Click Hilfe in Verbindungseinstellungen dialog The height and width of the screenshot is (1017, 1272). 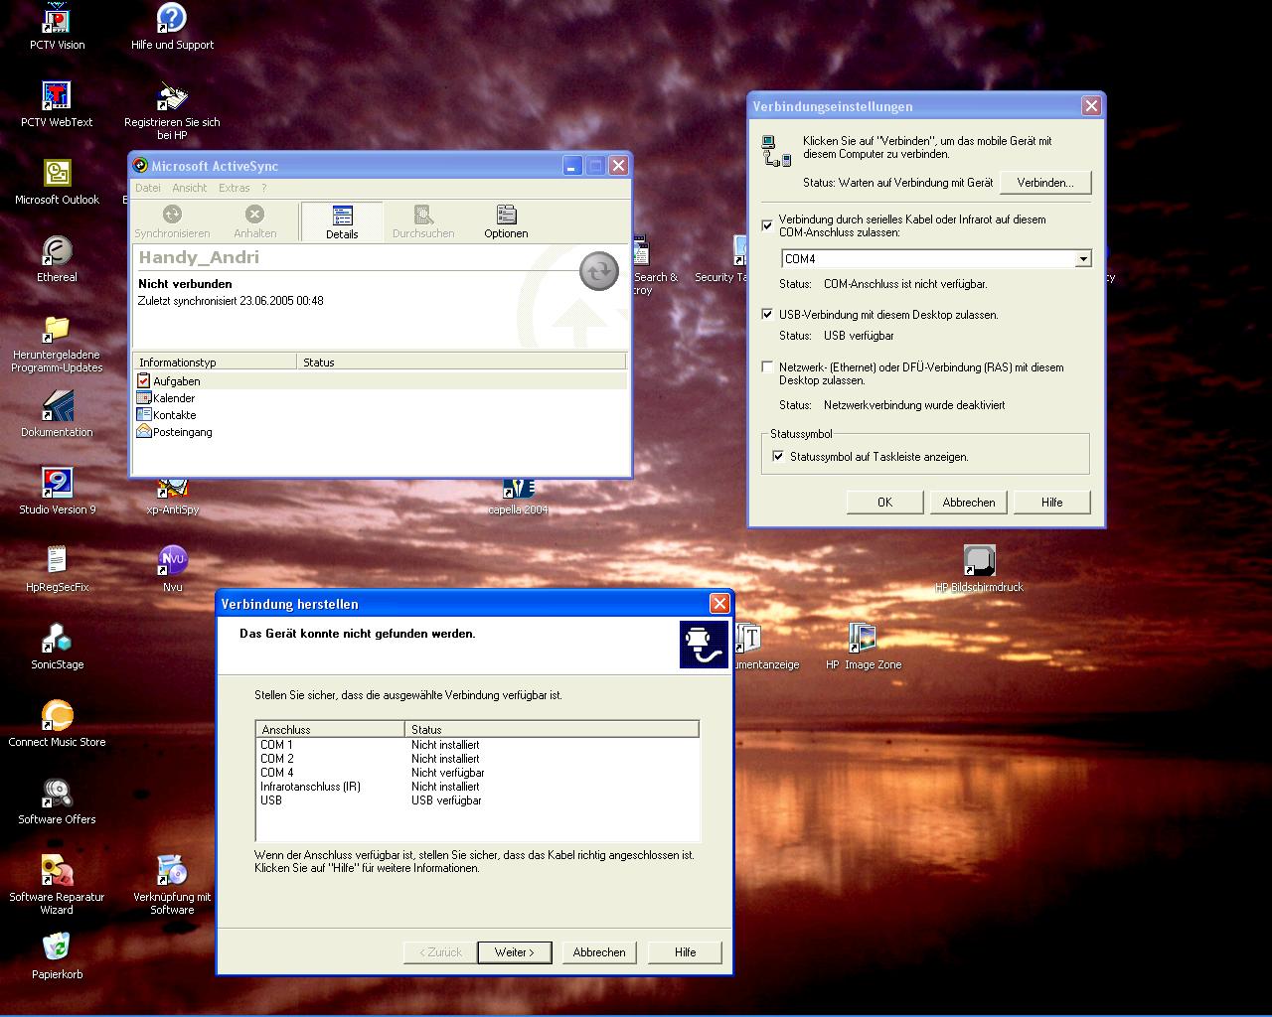click(1052, 503)
